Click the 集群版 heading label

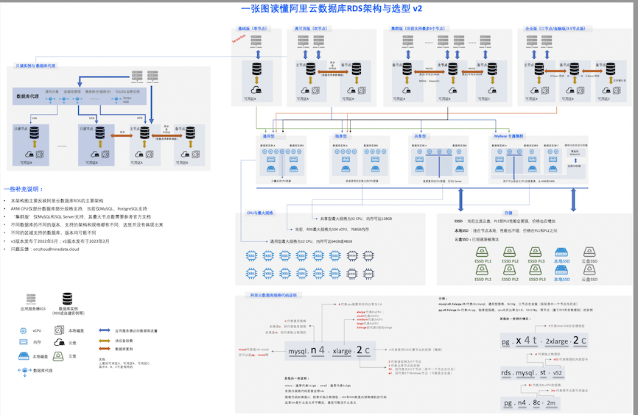[x=418, y=29]
